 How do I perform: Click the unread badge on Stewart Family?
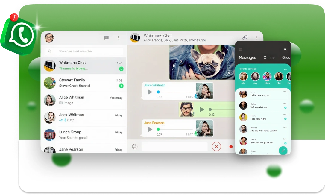(x=121, y=86)
